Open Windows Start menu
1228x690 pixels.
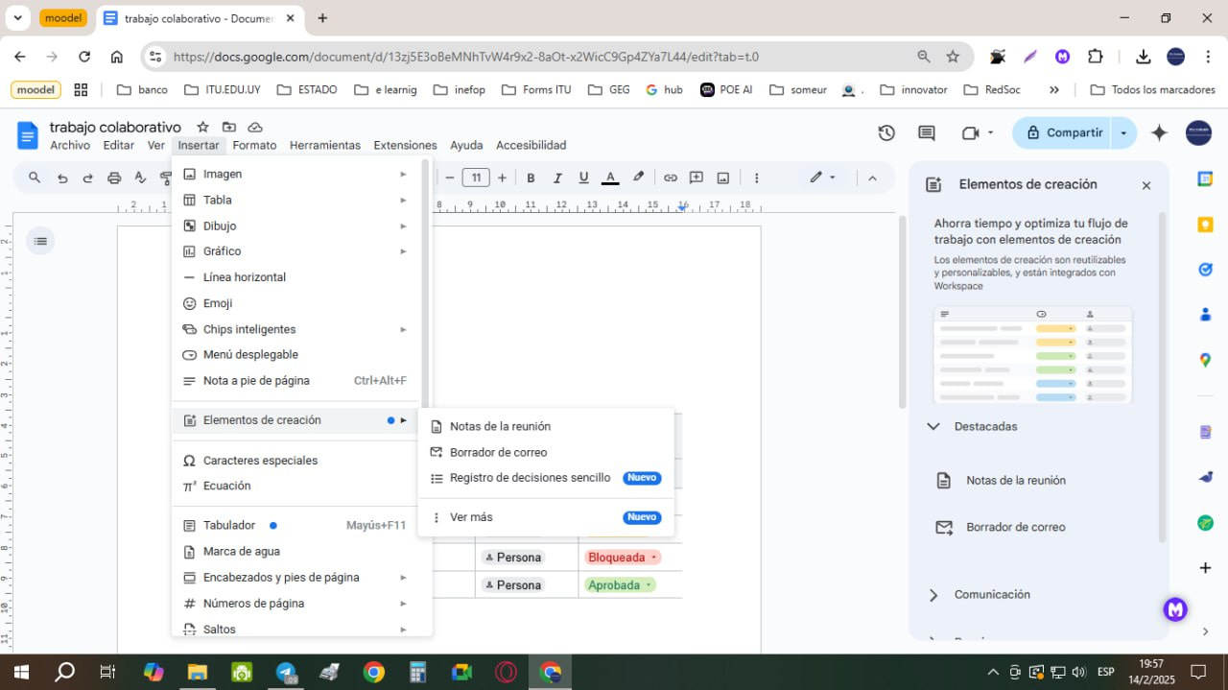[20, 671]
